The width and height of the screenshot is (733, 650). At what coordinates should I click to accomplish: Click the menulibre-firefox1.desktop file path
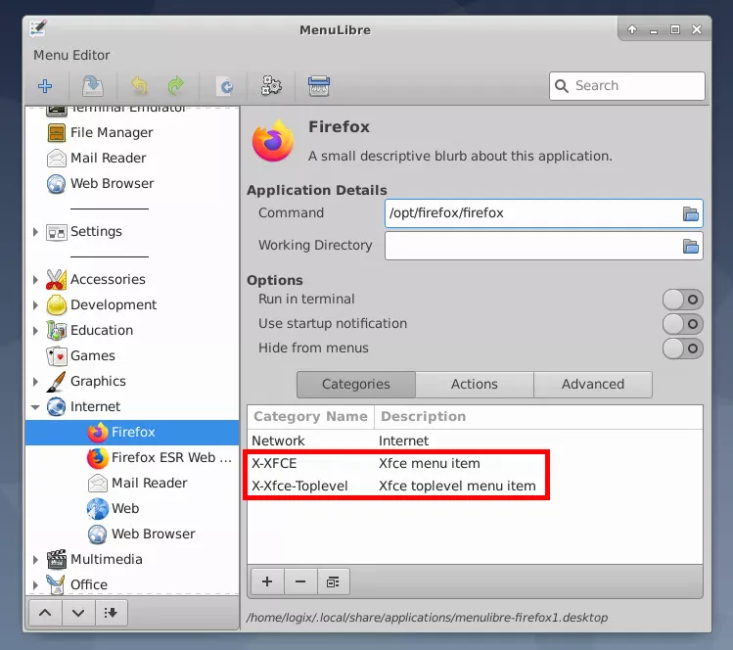coord(428,618)
